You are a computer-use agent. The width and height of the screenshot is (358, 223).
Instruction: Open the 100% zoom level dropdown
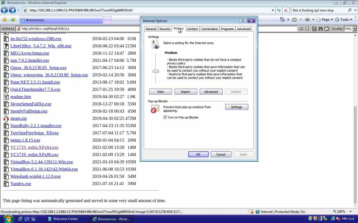coord(351,212)
